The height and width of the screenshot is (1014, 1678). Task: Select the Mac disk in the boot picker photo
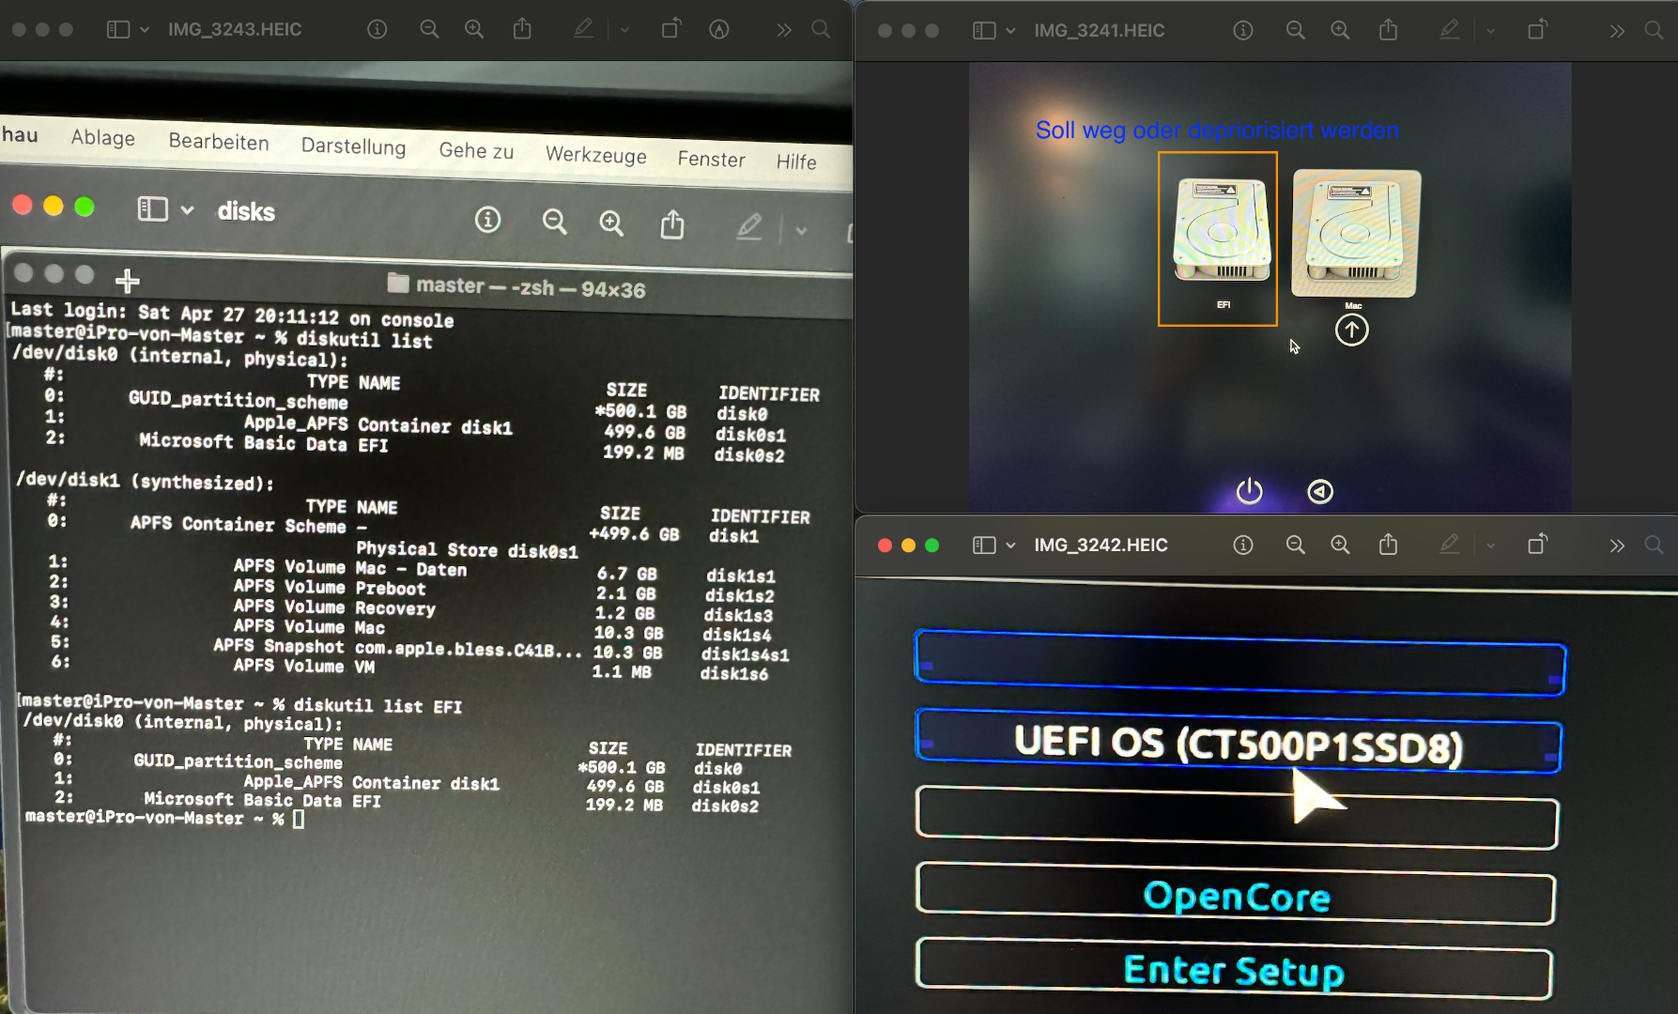pos(1356,234)
